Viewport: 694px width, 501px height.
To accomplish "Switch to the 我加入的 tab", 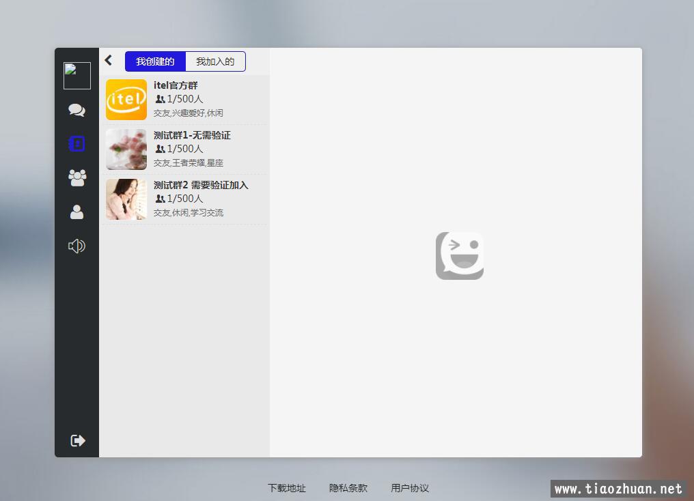I will click(x=216, y=61).
